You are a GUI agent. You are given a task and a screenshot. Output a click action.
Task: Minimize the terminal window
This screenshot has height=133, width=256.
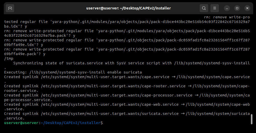[x=227, y=8]
